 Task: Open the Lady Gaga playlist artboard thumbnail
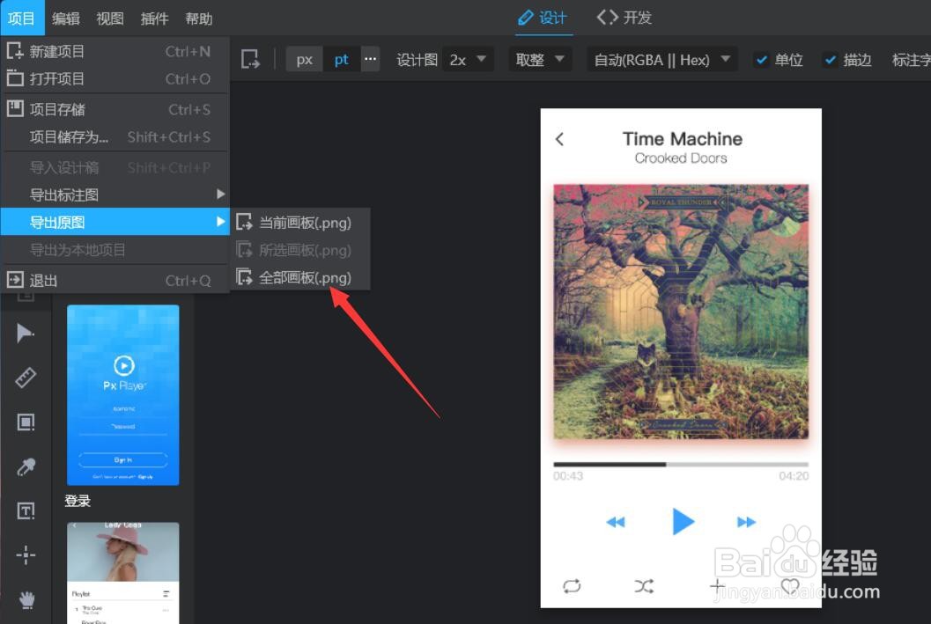(x=123, y=573)
